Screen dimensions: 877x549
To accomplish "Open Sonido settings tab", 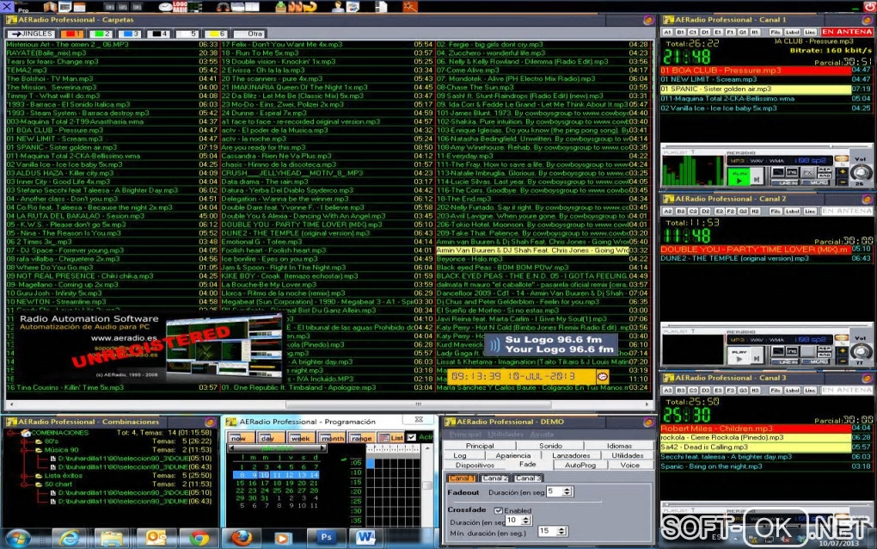I will tap(550, 446).
